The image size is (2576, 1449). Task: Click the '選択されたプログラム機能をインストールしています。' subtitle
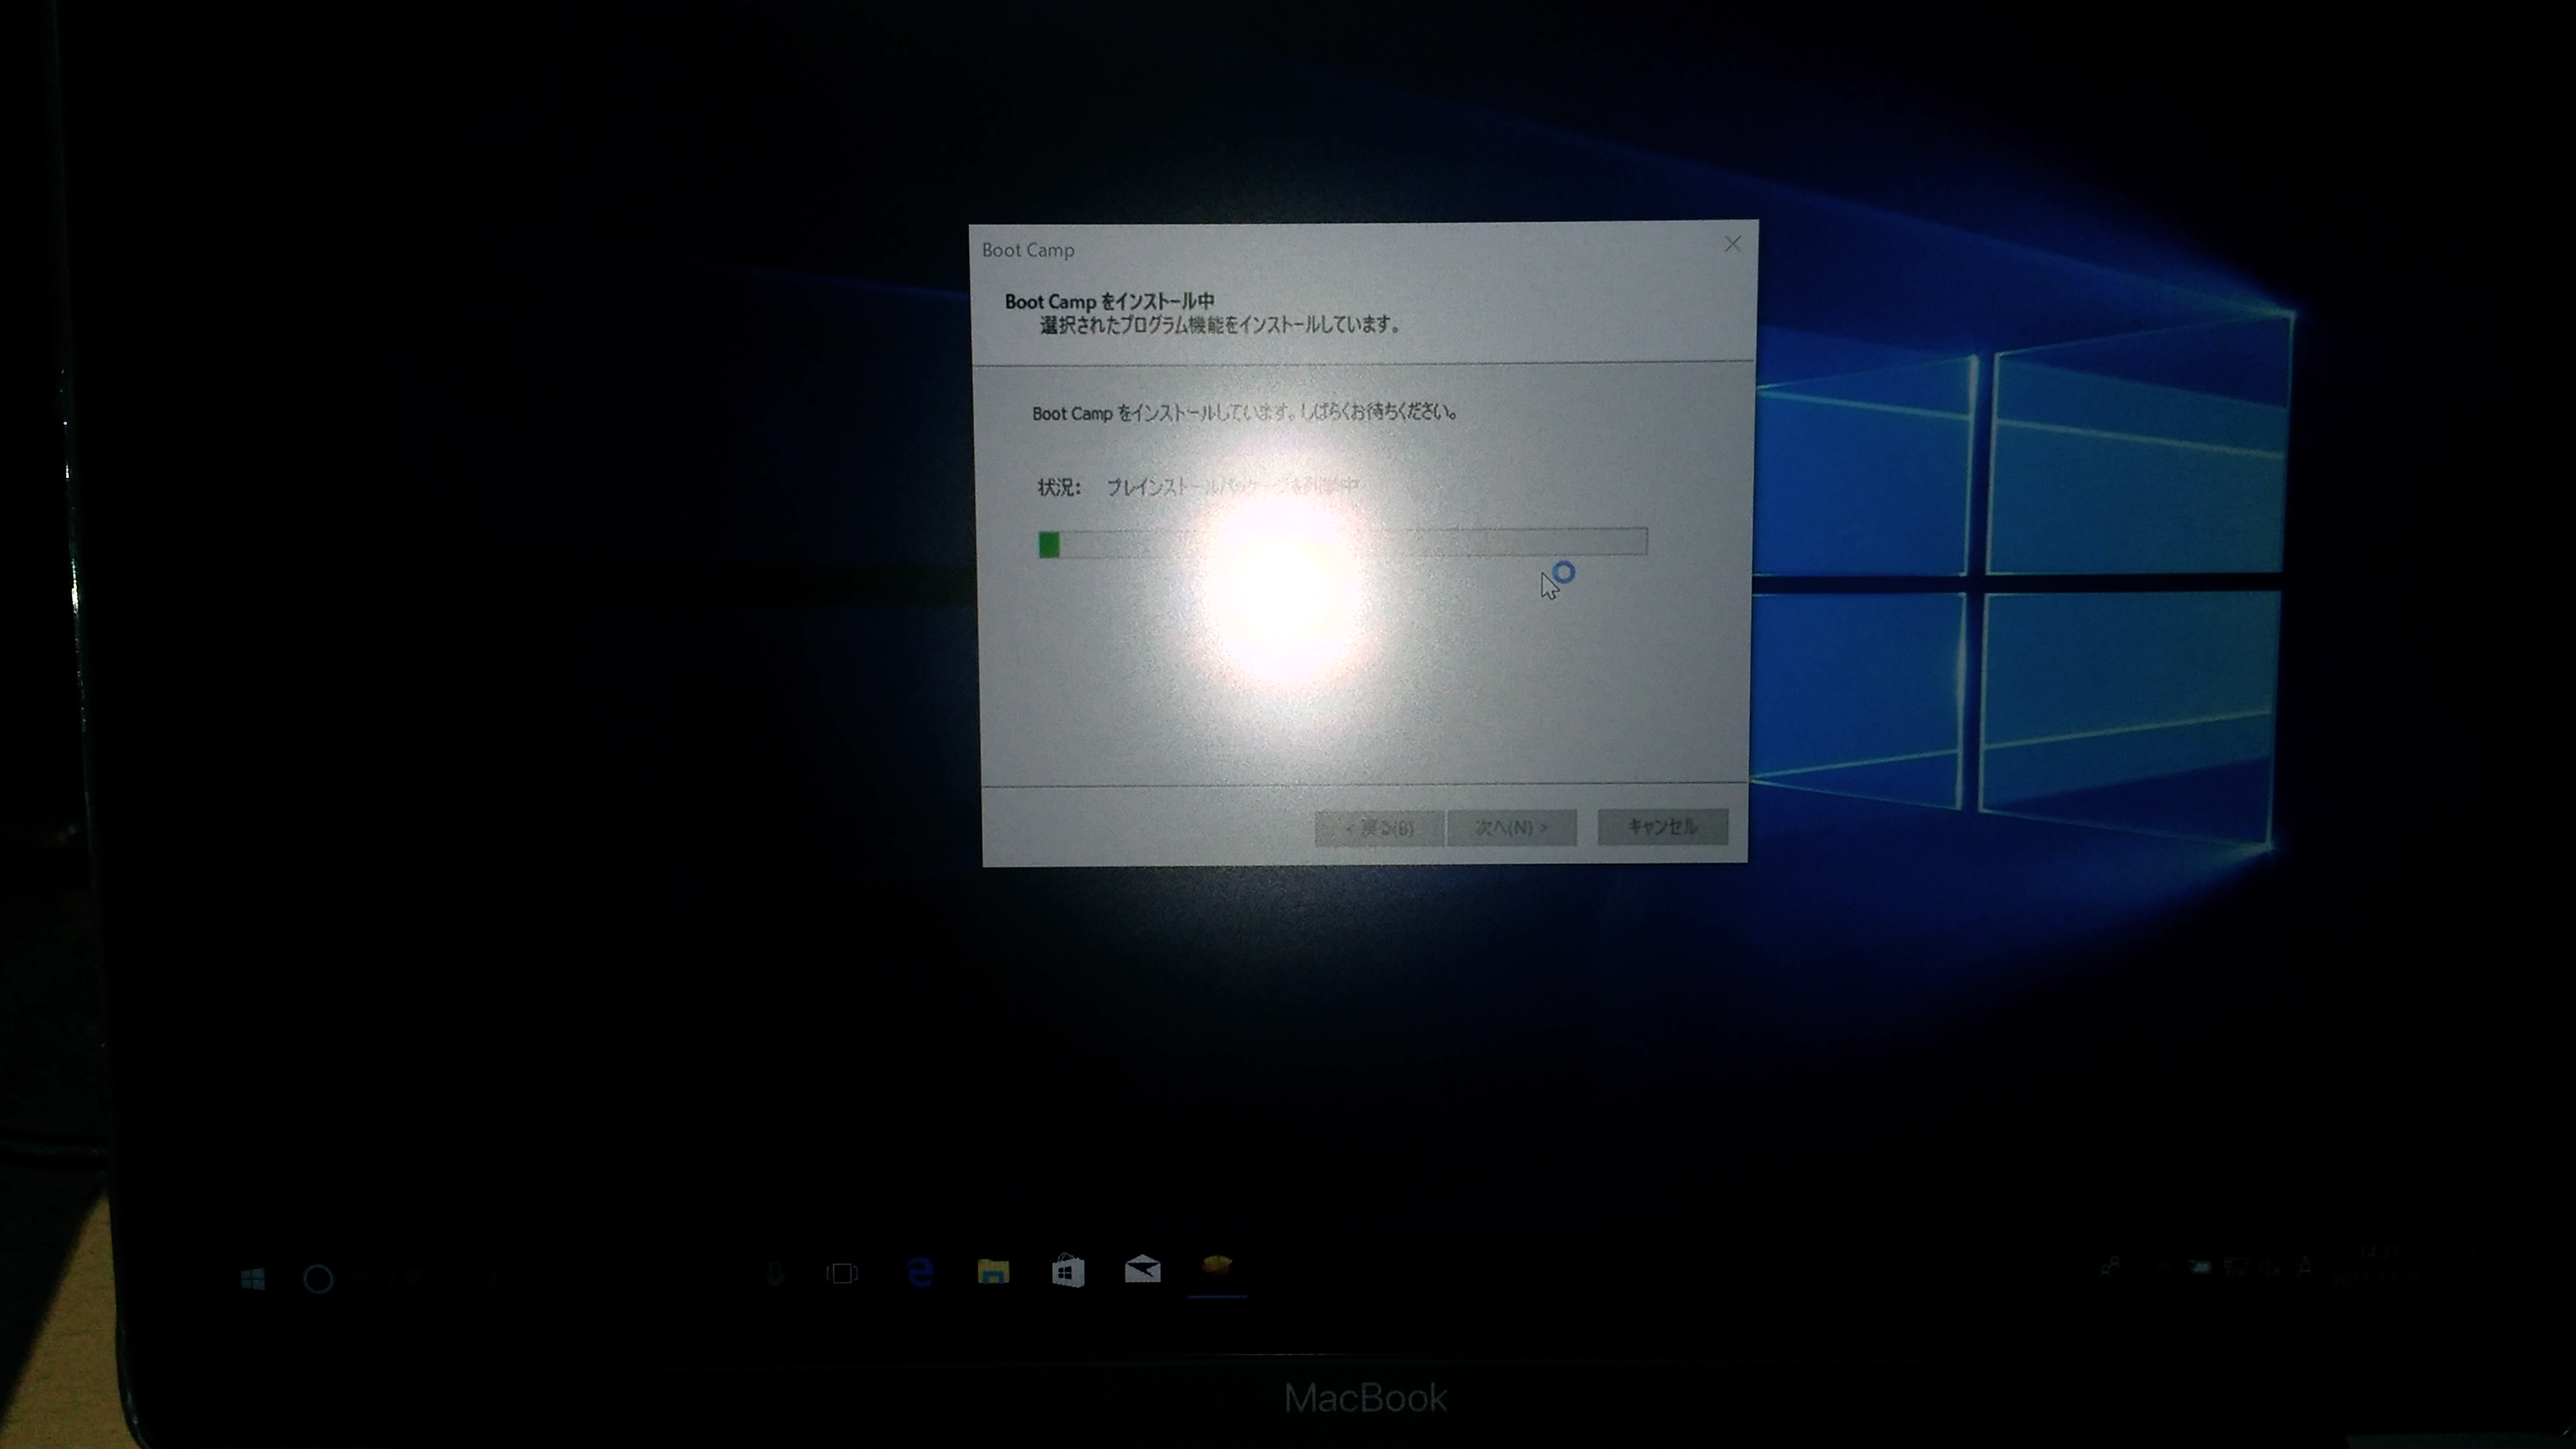pyautogui.click(x=1220, y=325)
